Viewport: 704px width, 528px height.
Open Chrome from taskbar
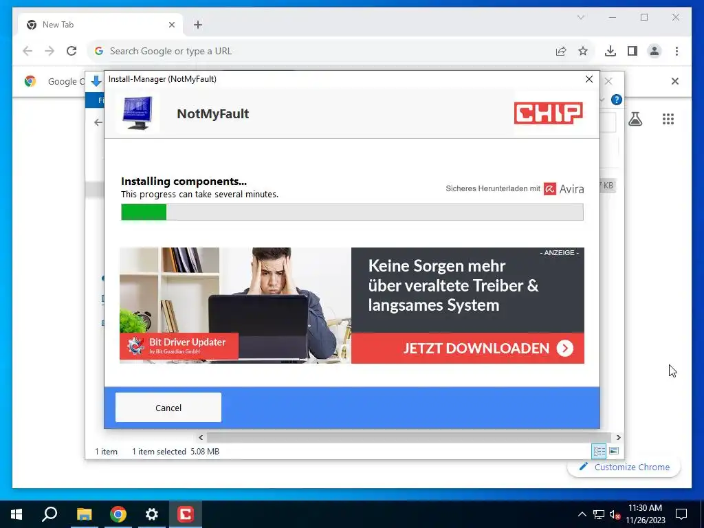(118, 514)
